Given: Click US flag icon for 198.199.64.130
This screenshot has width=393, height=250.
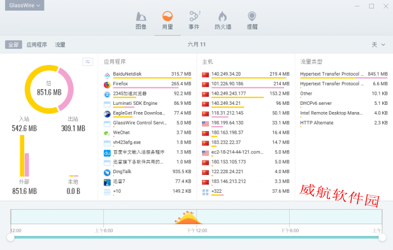Looking at the screenshot, I should (205, 124).
